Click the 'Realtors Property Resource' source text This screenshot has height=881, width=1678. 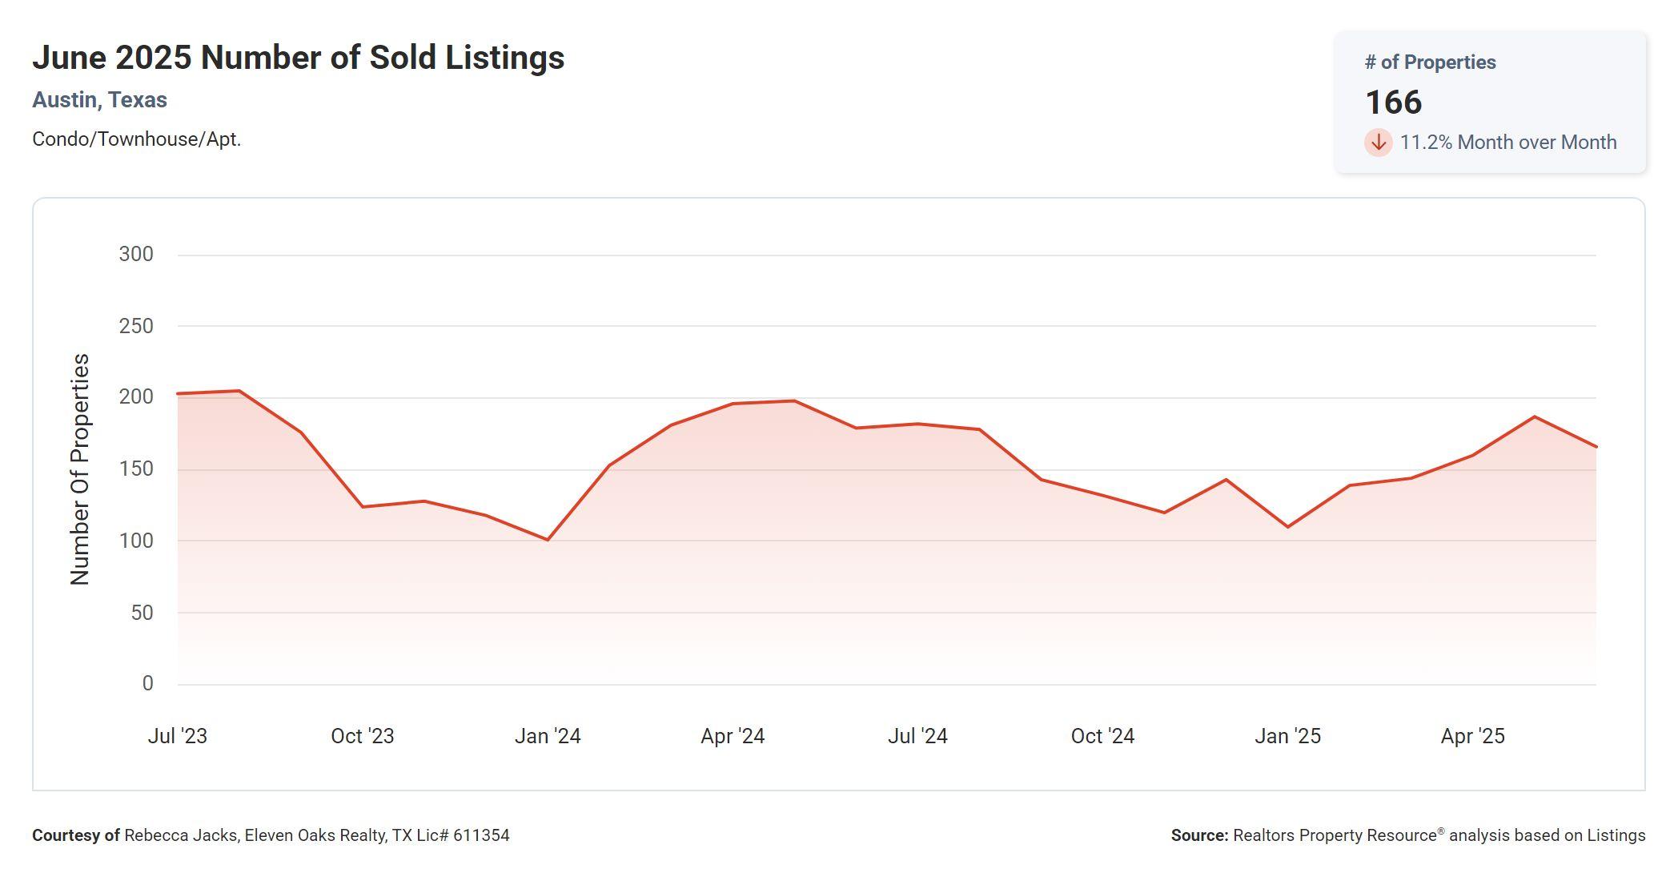pos(1335,835)
